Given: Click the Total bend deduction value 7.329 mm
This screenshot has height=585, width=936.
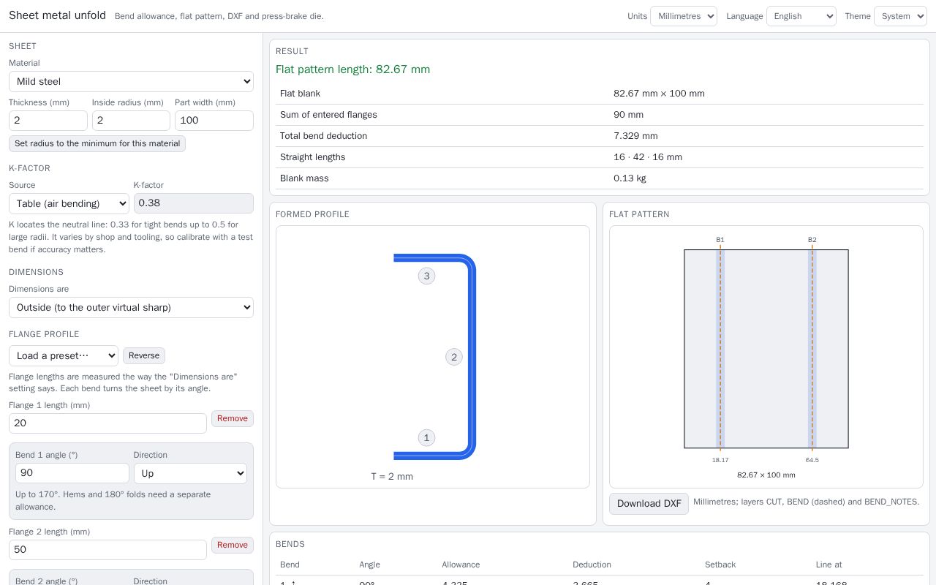Looking at the screenshot, I should click(x=635, y=136).
